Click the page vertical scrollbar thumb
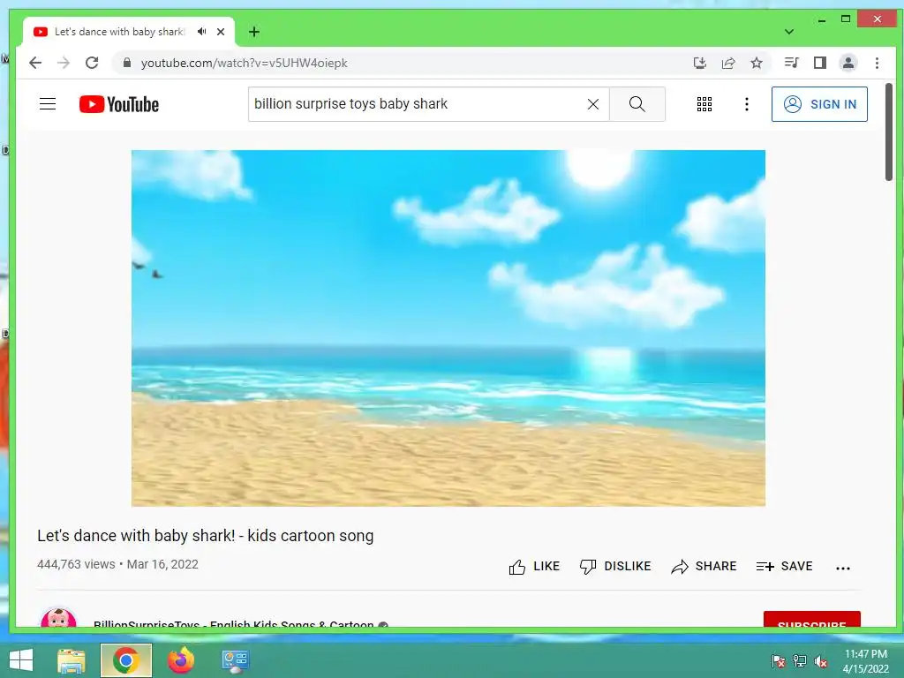 [889, 132]
